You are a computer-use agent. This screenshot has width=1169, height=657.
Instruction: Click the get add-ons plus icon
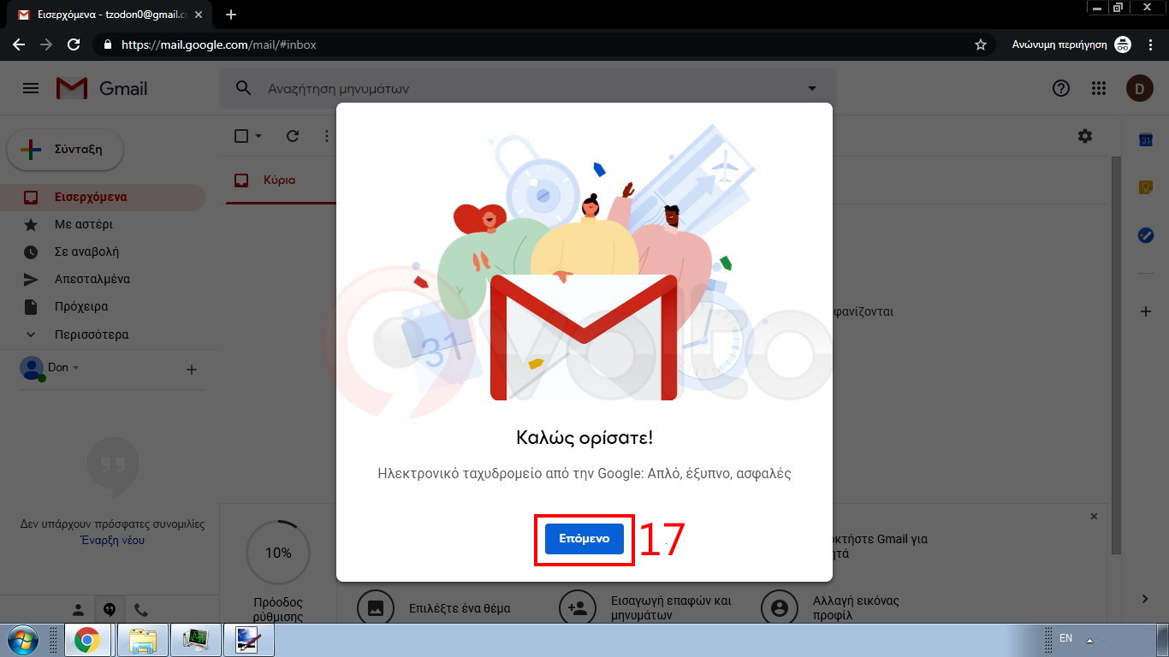1146,312
